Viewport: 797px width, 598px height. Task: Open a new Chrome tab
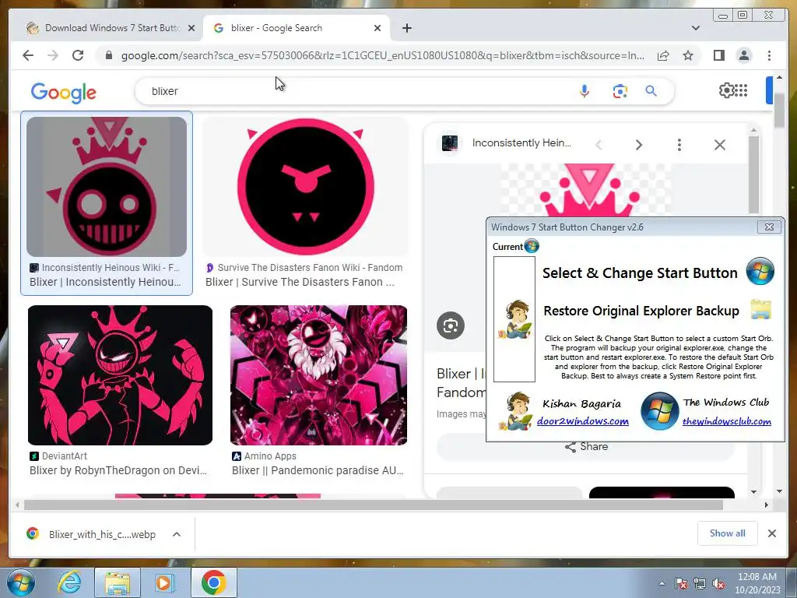[406, 28]
